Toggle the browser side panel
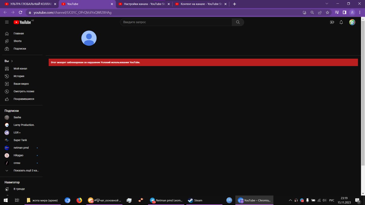 [x=344, y=13]
